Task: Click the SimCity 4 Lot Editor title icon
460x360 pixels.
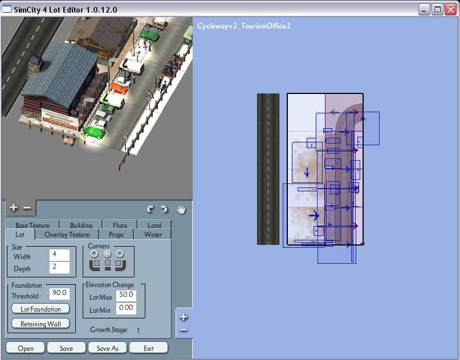Action: click(x=7, y=9)
